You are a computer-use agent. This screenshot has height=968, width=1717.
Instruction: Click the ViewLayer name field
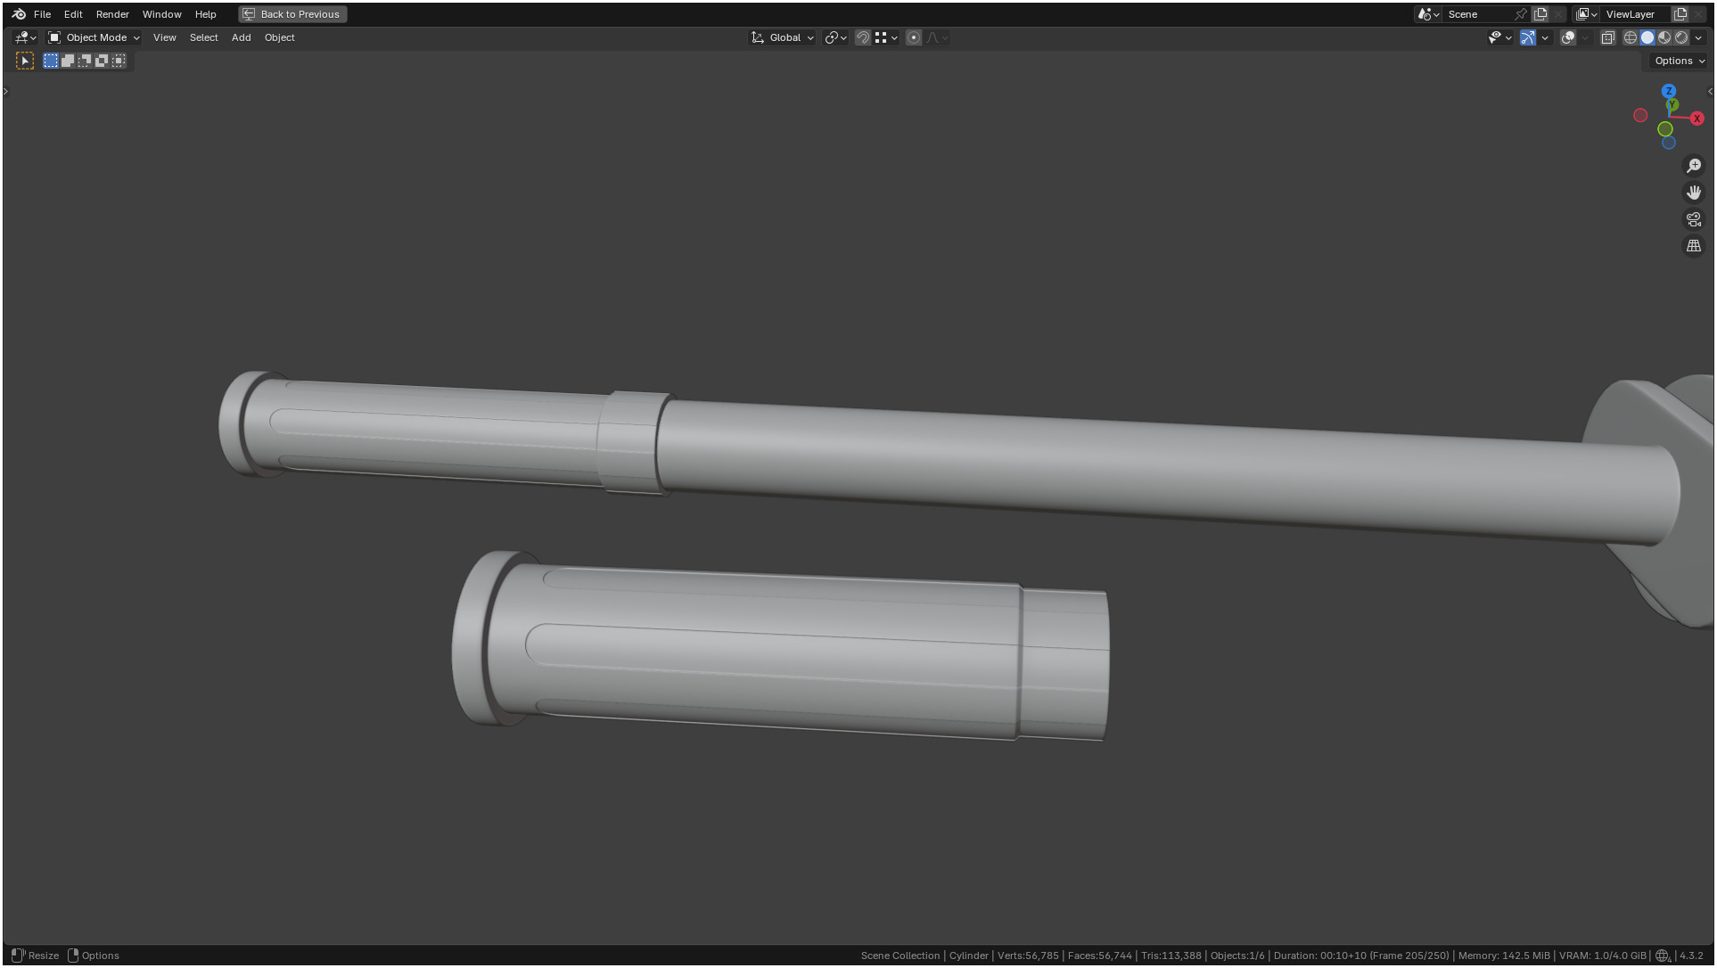[1635, 14]
